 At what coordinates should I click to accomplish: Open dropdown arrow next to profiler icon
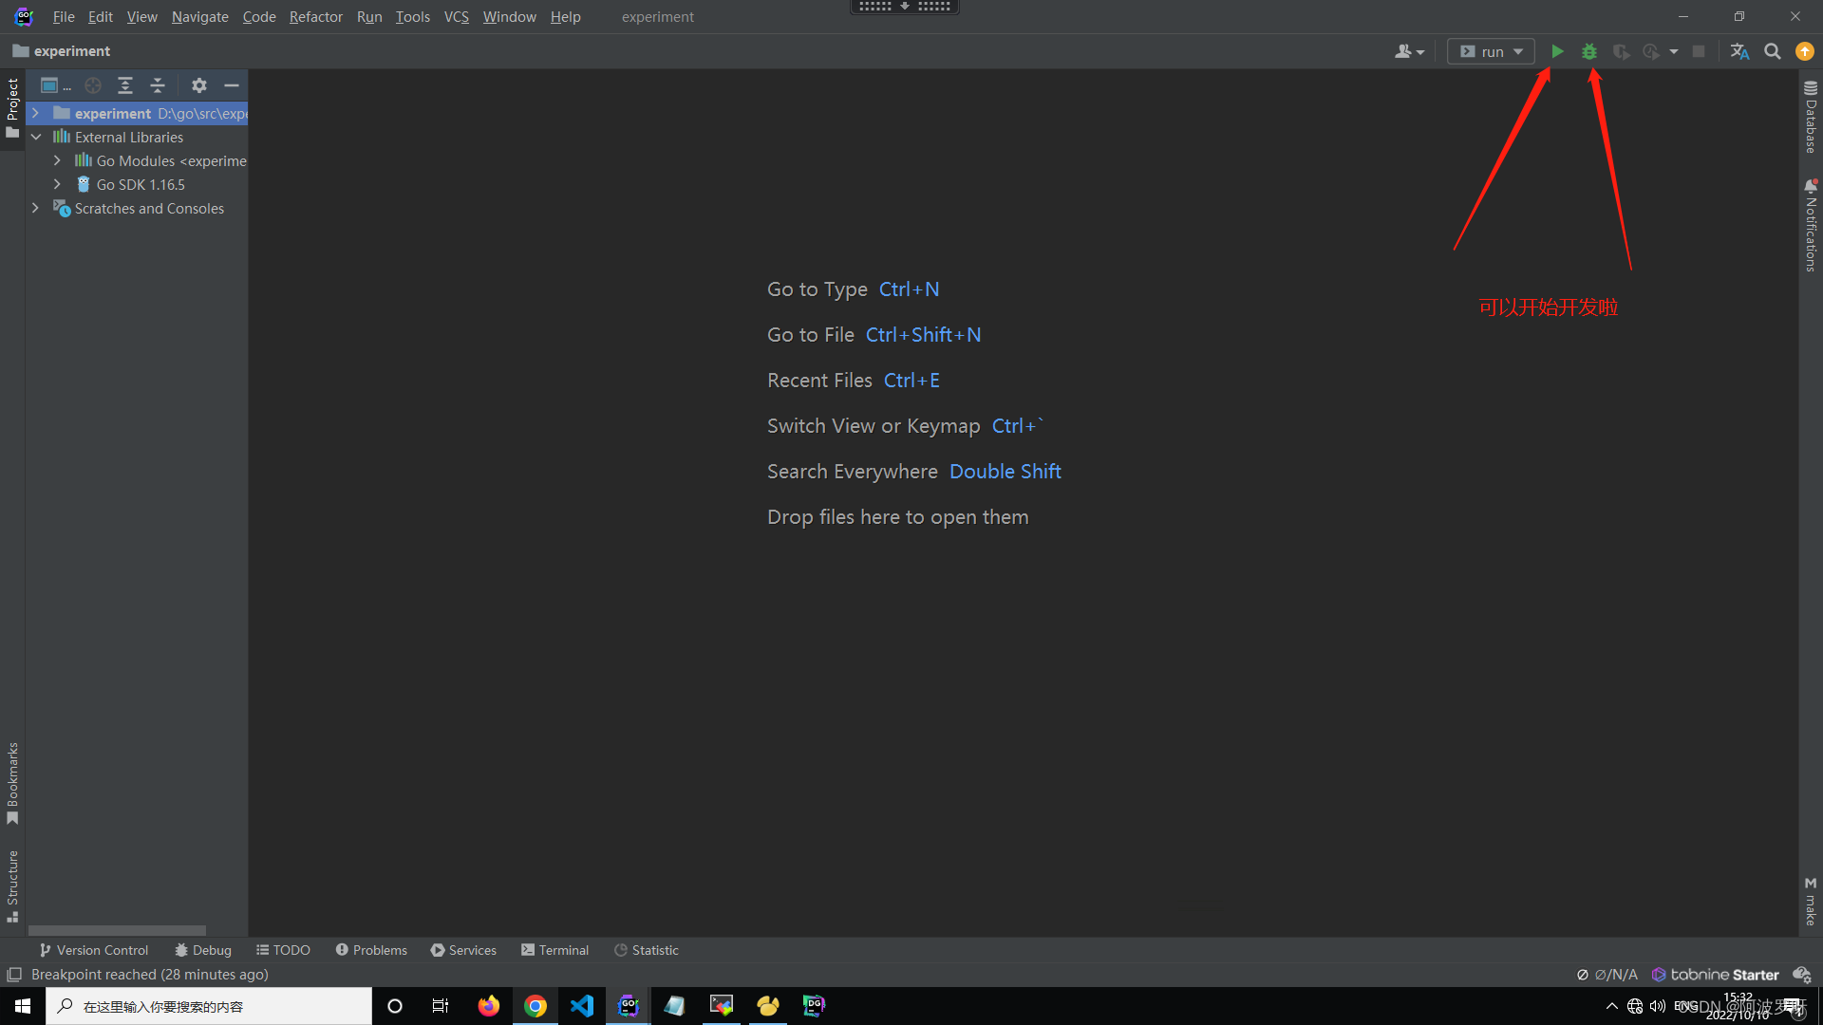1674,51
